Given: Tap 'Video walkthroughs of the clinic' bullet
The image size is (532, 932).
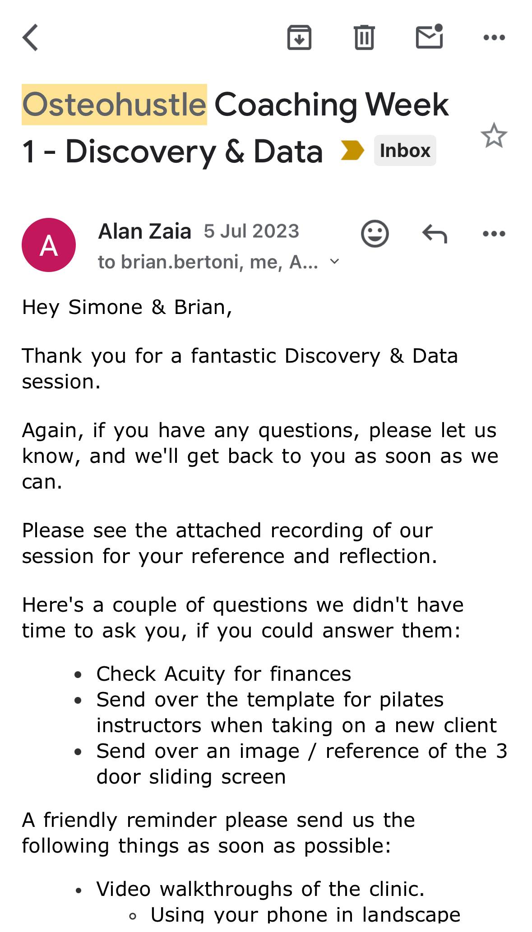Looking at the screenshot, I should pos(260,889).
